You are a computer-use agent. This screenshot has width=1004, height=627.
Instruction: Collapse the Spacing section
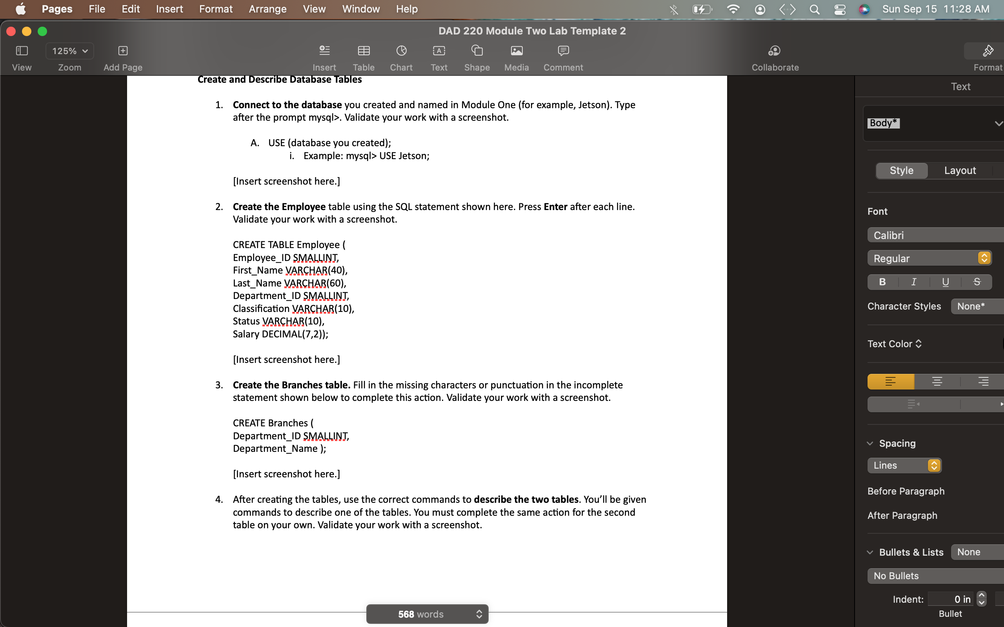870,443
